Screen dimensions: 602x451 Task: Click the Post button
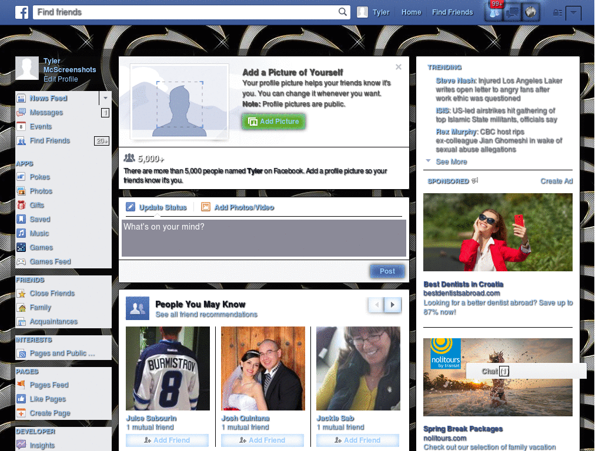click(x=387, y=271)
